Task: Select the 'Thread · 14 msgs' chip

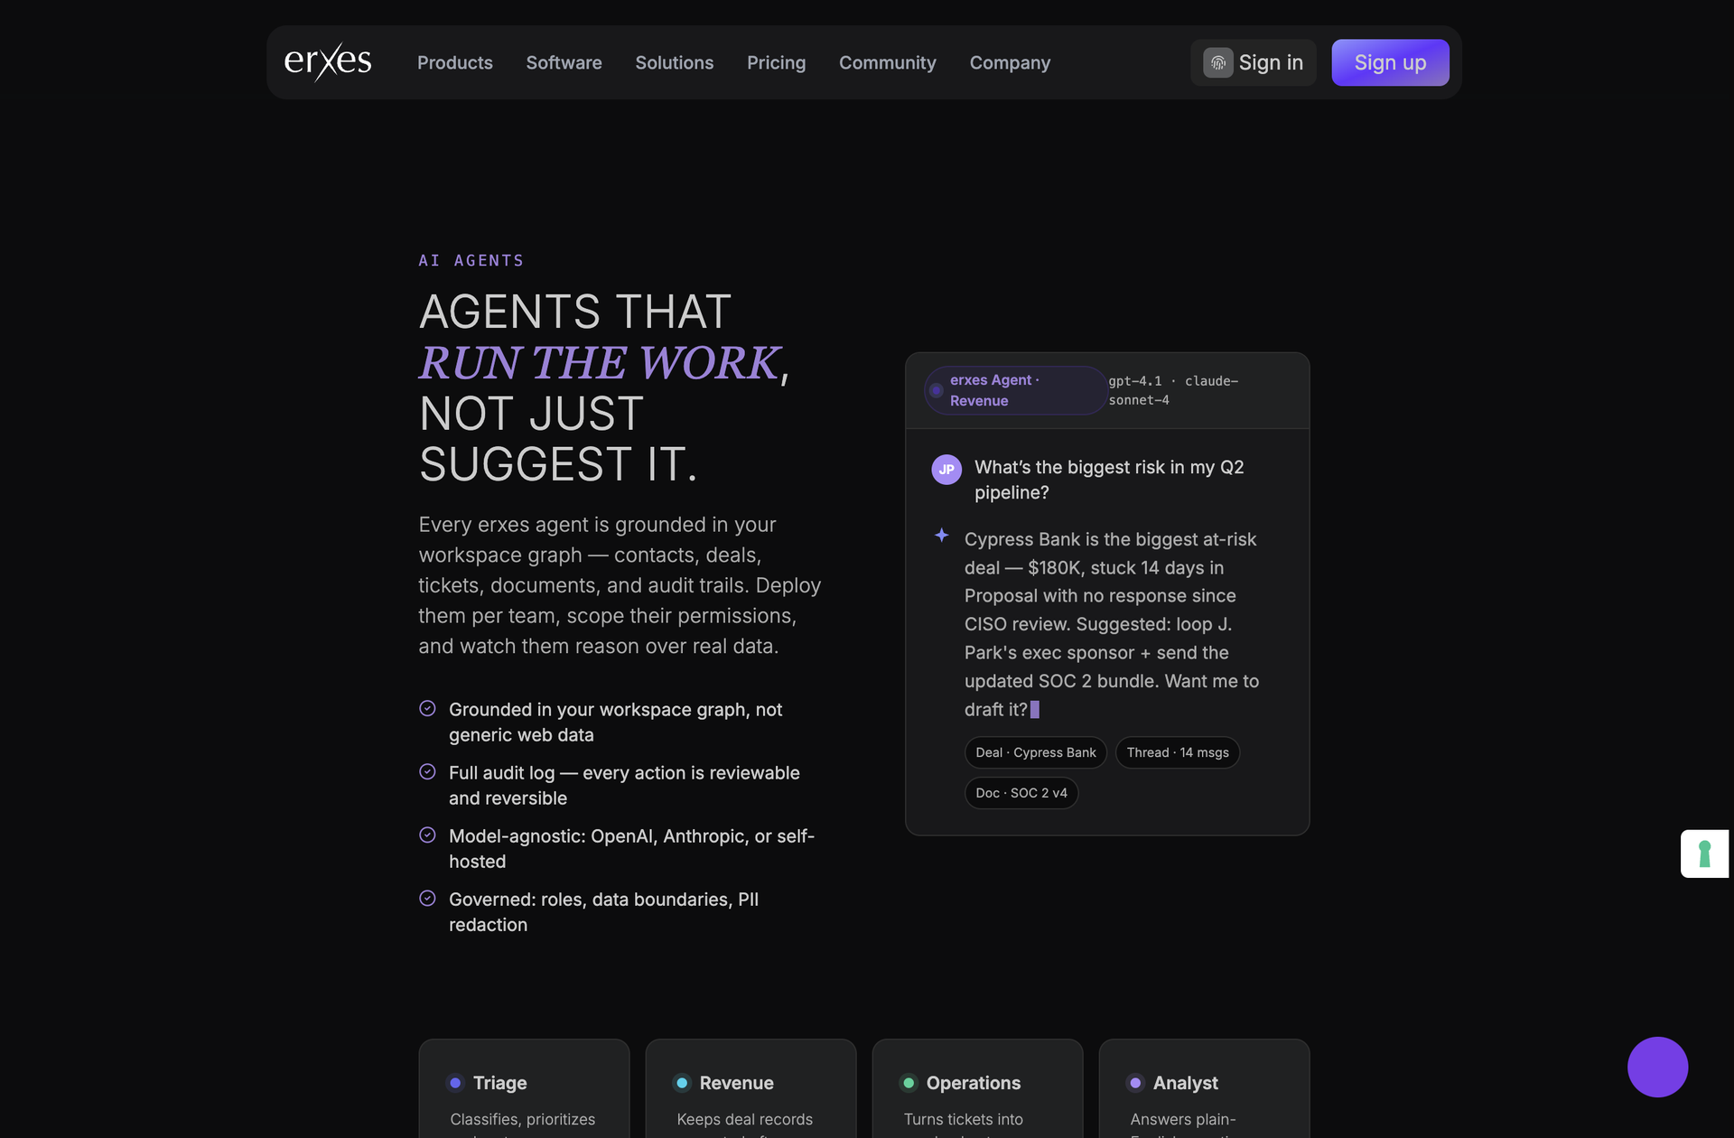Action: (1178, 752)
